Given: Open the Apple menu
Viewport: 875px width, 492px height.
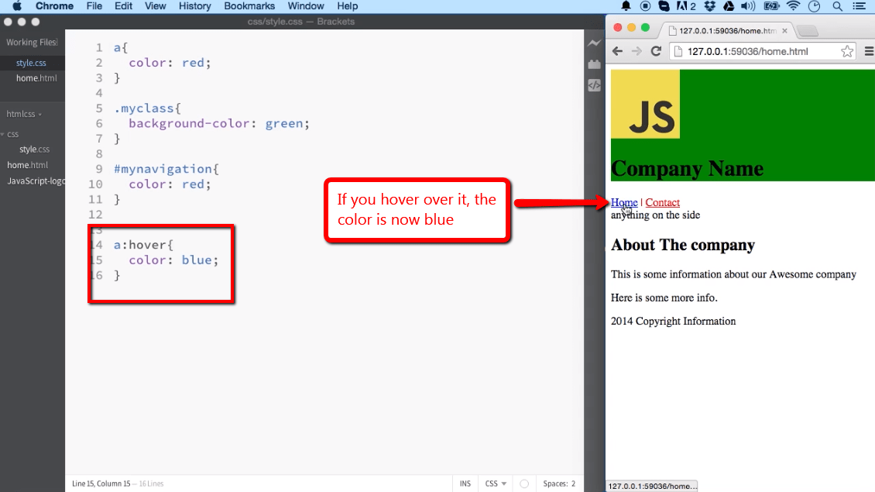Looking at the screenshot, I should click(17, 6).
